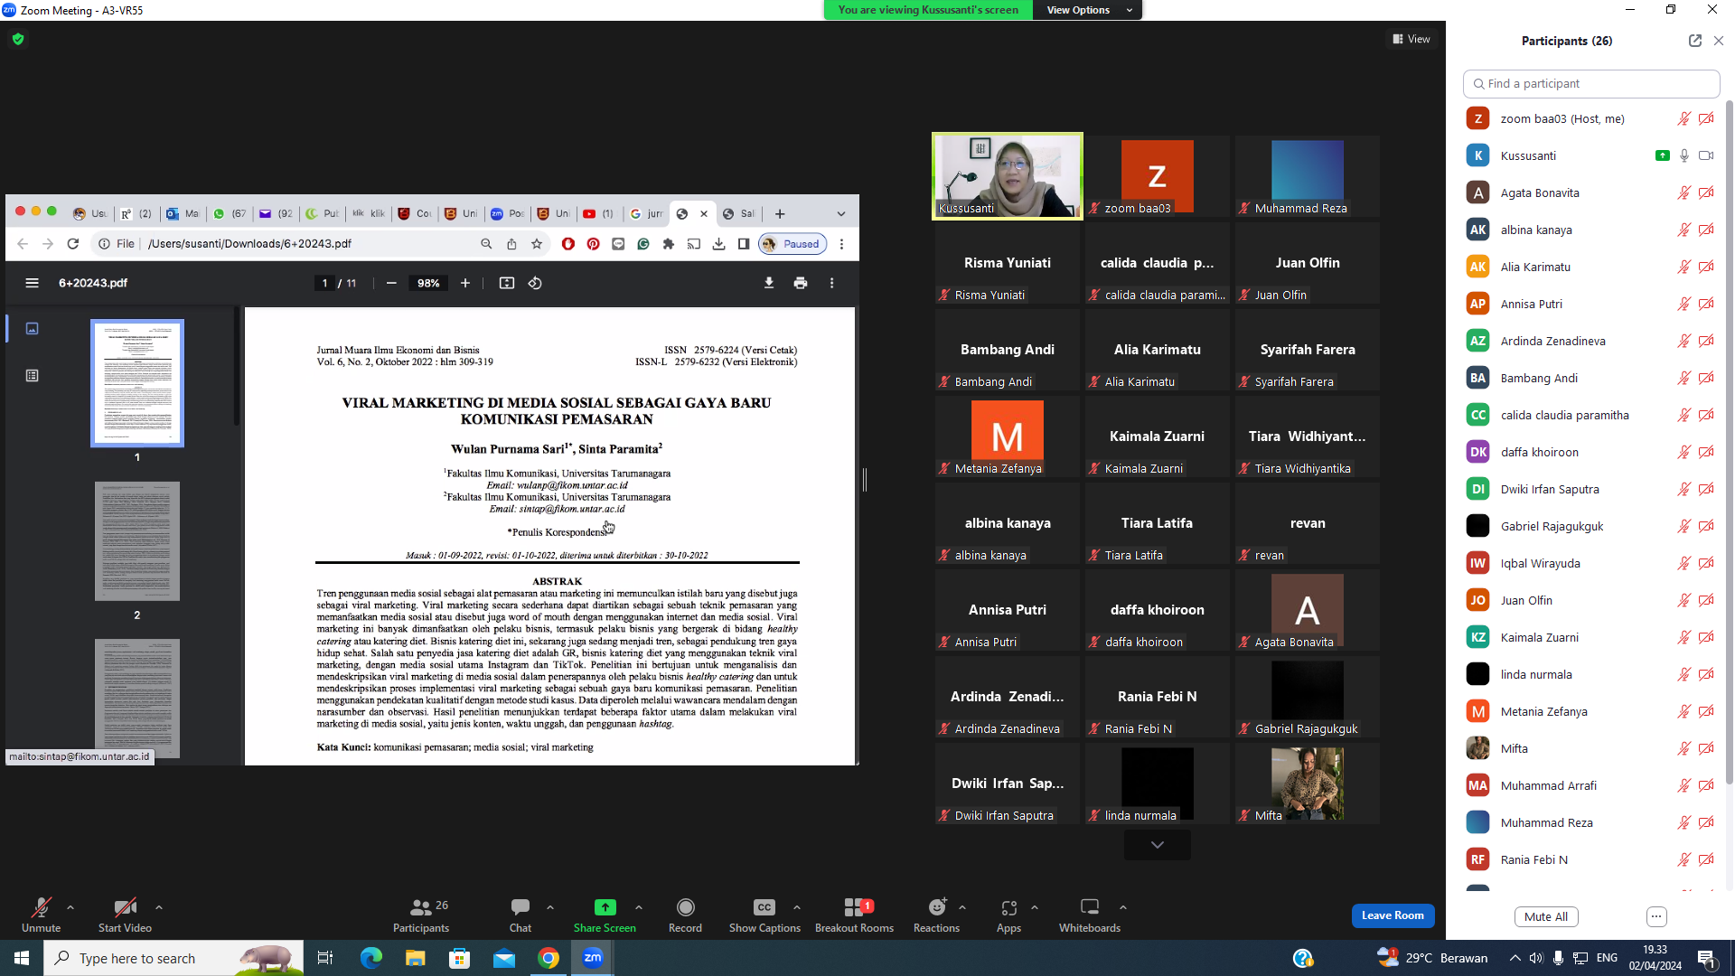Click the taskbar search box

[173, 958]
